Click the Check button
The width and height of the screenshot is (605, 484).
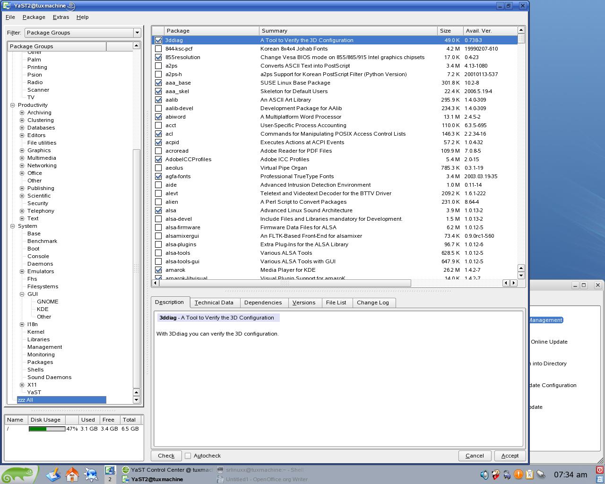(x=166, y=456)
